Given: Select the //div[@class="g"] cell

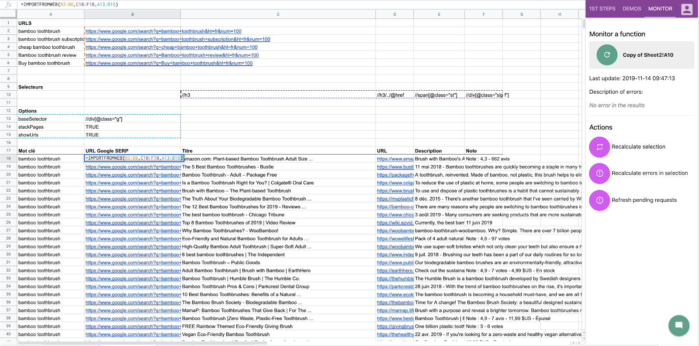Looking at the screenshot, I should pos(132,119).
